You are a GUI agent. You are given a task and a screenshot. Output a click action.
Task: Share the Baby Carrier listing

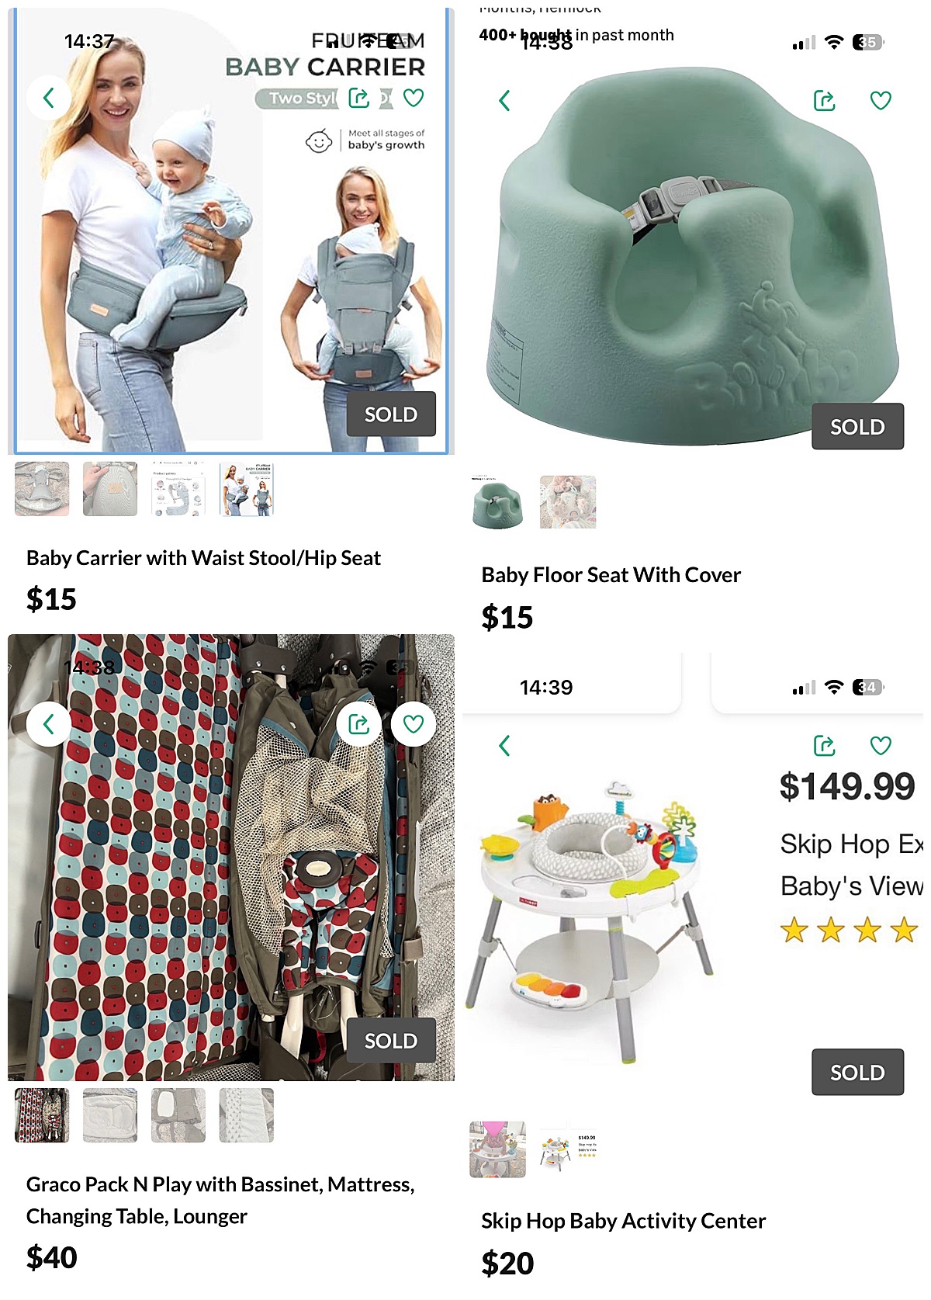pos(359,98)
